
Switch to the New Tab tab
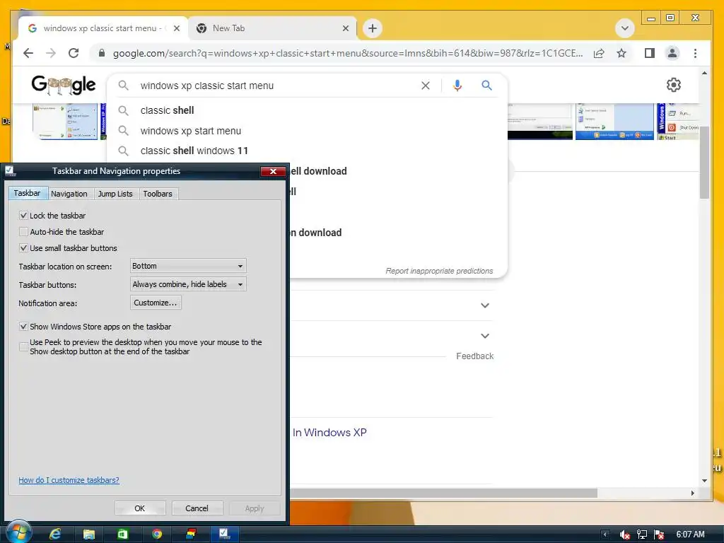[x=272, y=28]
